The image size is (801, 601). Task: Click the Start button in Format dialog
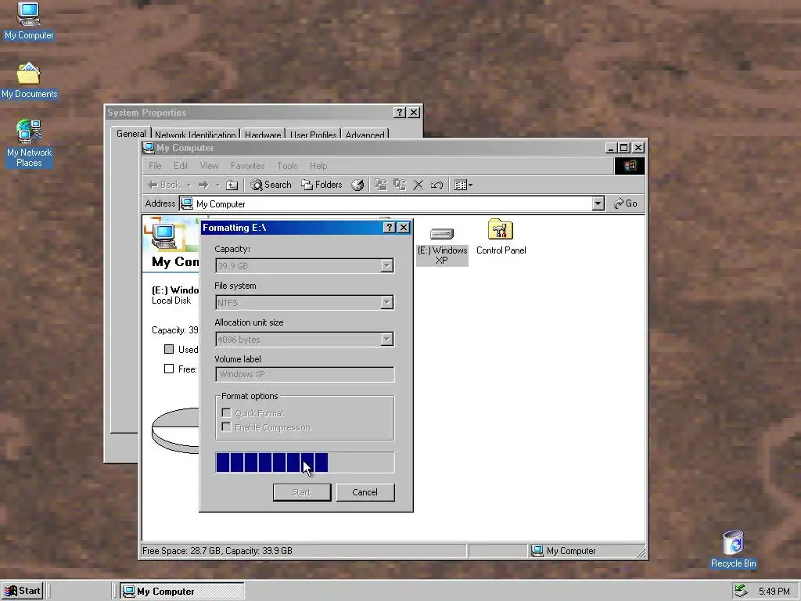[x=302, y=493]
